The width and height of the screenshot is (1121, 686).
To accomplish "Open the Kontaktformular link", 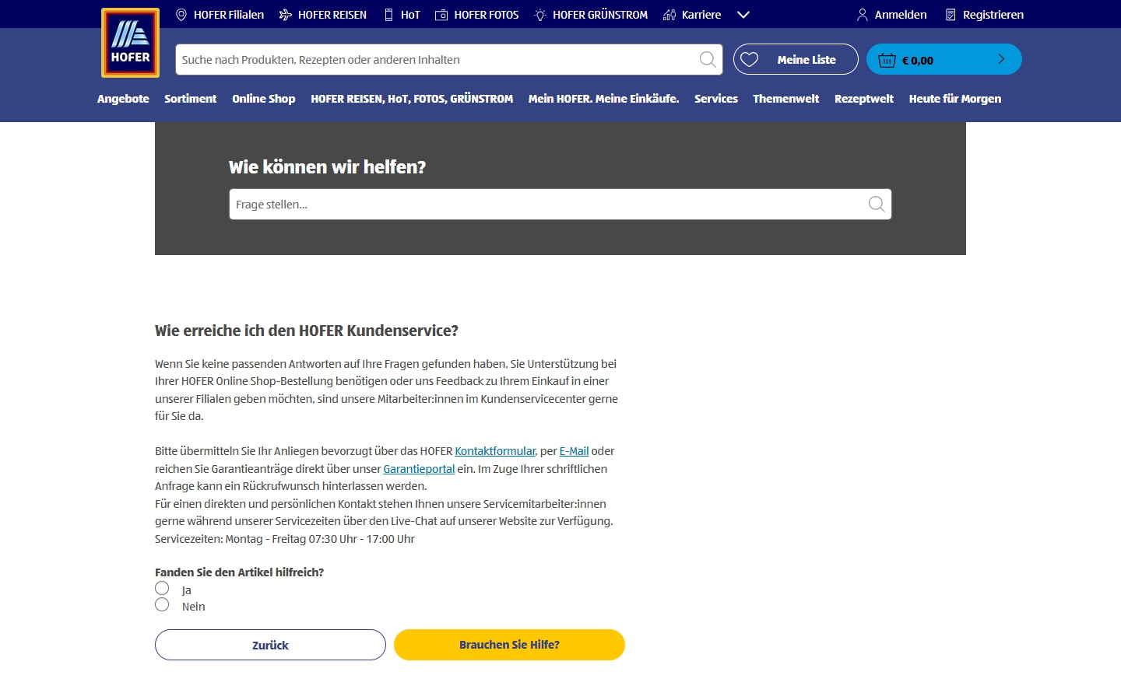I will pos(495,451).
